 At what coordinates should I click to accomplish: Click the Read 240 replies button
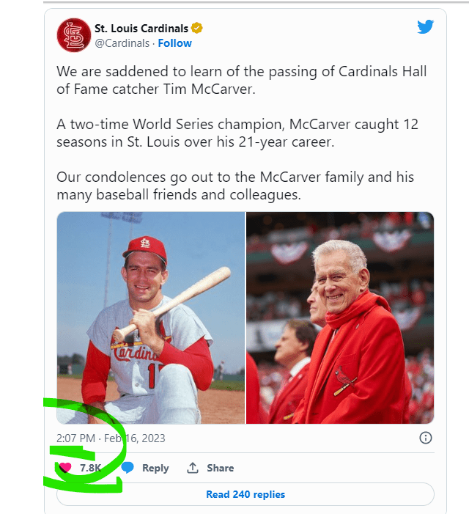tap(245, 494)
